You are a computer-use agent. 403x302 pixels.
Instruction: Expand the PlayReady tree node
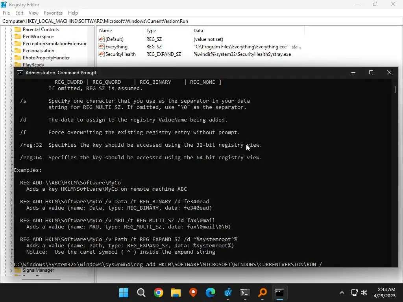pyautogui.click(x=11, y=65)
